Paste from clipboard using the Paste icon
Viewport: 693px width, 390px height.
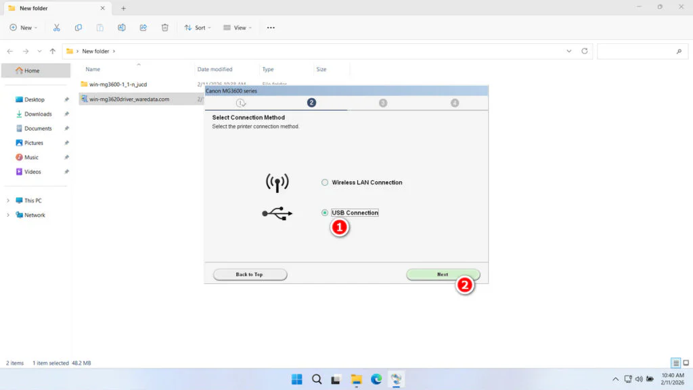click(99, 27)
